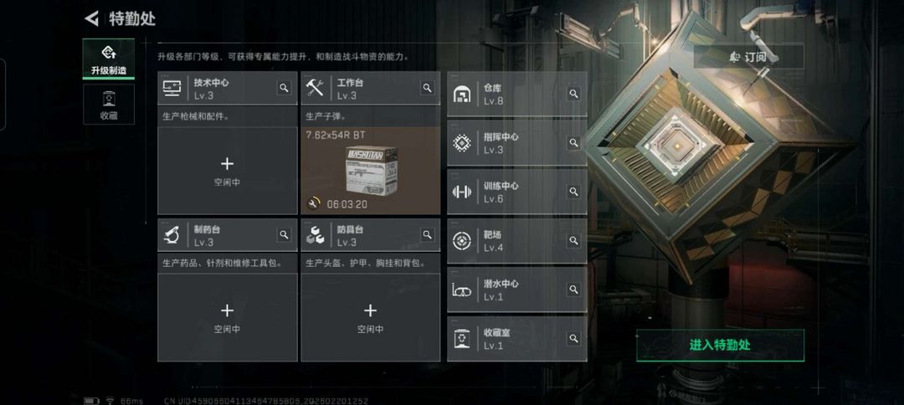The width and height of the screenshot is (904, 405).
Task: Go back using the arrow beside 特勤处
Action: click(92, 18)
